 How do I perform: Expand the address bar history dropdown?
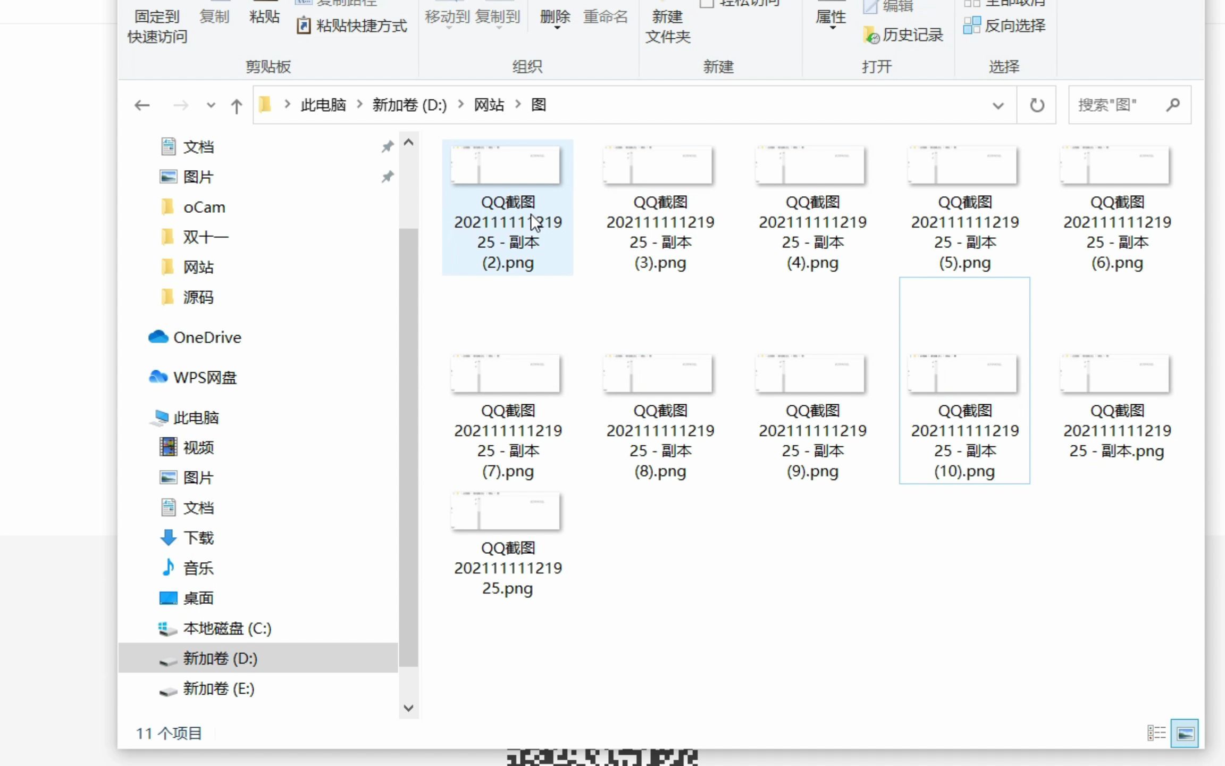[998, 105]
